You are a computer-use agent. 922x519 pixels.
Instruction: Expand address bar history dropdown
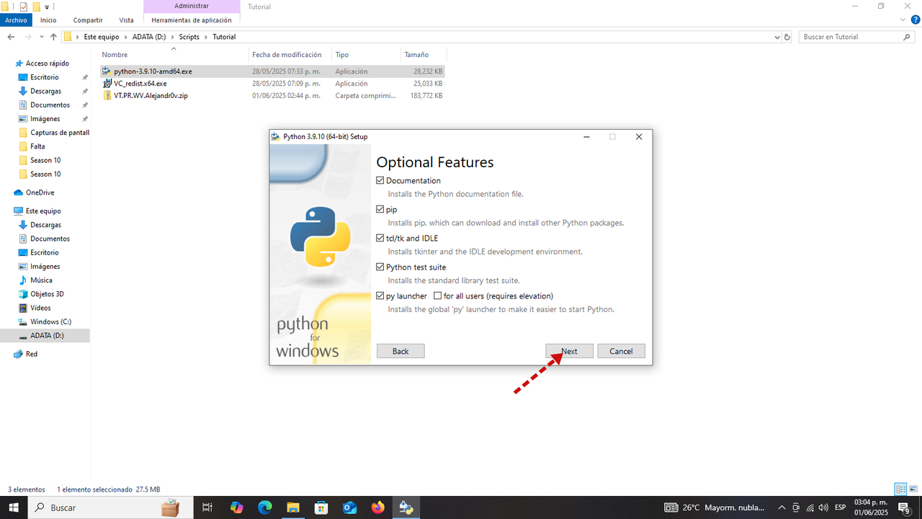point(776,37)
